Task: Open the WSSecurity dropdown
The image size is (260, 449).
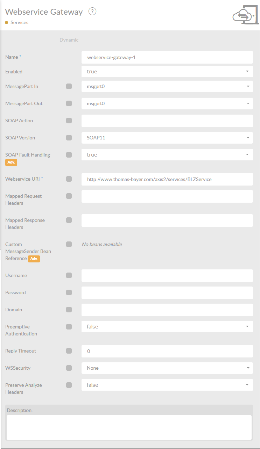Action: click(167, 368)
